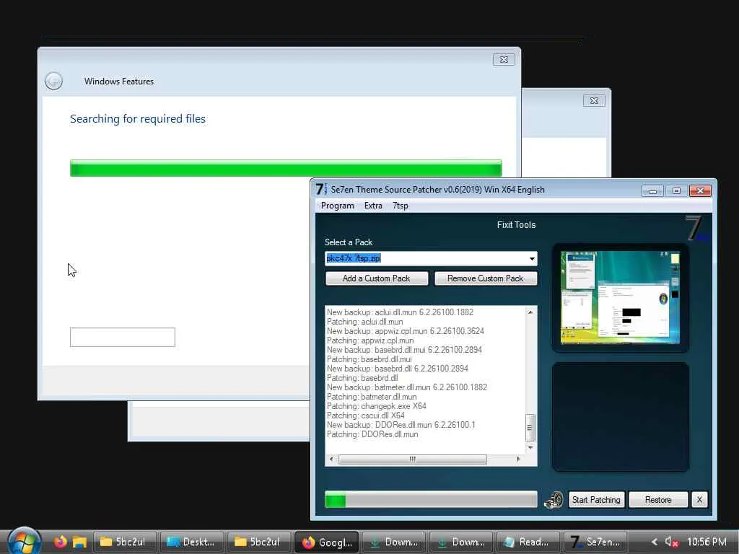The height and width of the screenshot is (554, 739).
Task: Click the theme pack preview thumbnail
Action: tap(620, 297)
